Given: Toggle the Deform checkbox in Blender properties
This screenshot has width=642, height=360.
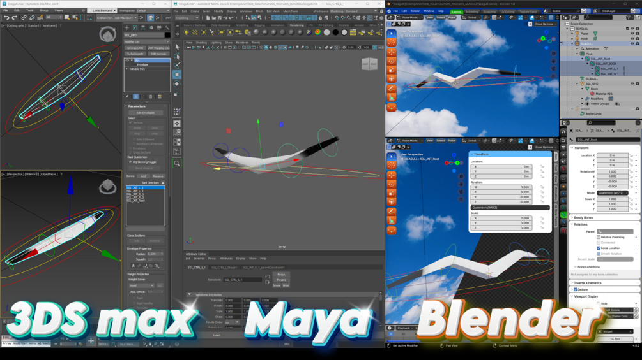Looking at the screenshot, I should (576, 289).
